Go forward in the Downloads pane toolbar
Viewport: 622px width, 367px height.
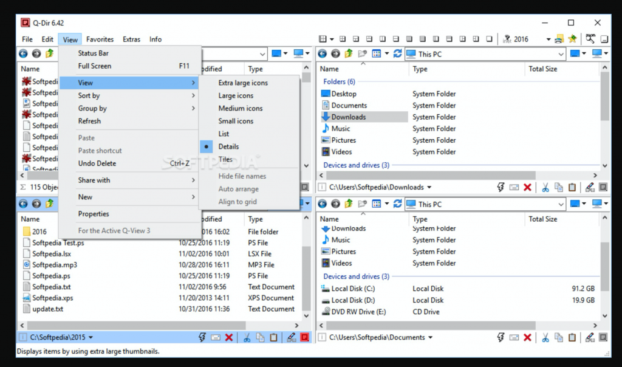tap(335, 53)
